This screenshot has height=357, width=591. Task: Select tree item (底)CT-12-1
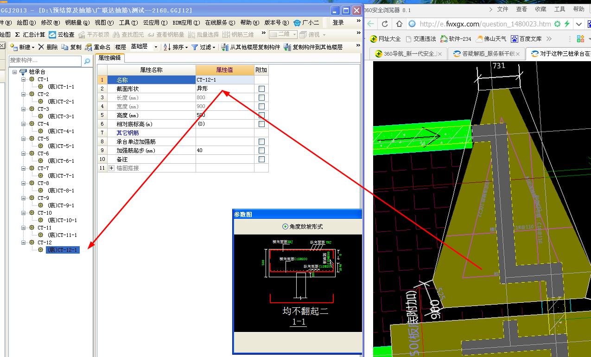[x=63, y=250]
